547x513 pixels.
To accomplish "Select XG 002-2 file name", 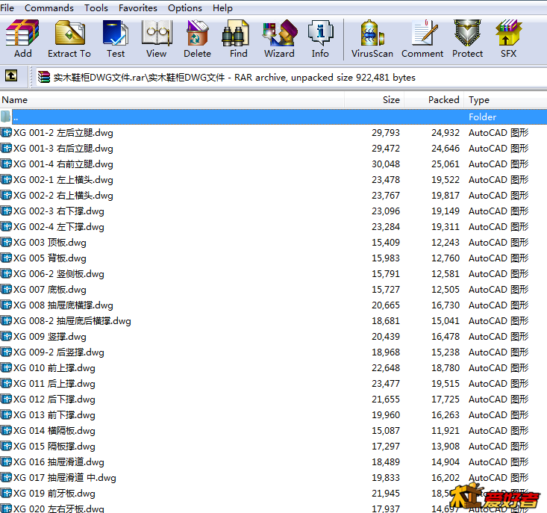I will pyautogui.click(x=63, y=196).
